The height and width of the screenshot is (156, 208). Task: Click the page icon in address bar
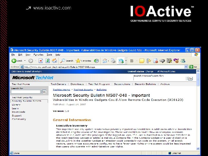click(22, 67)
